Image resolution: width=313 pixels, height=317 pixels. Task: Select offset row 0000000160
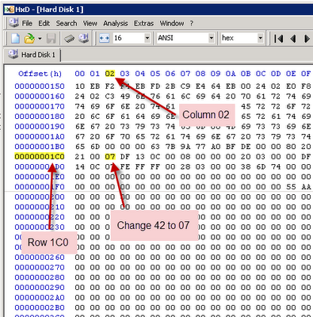40,97
